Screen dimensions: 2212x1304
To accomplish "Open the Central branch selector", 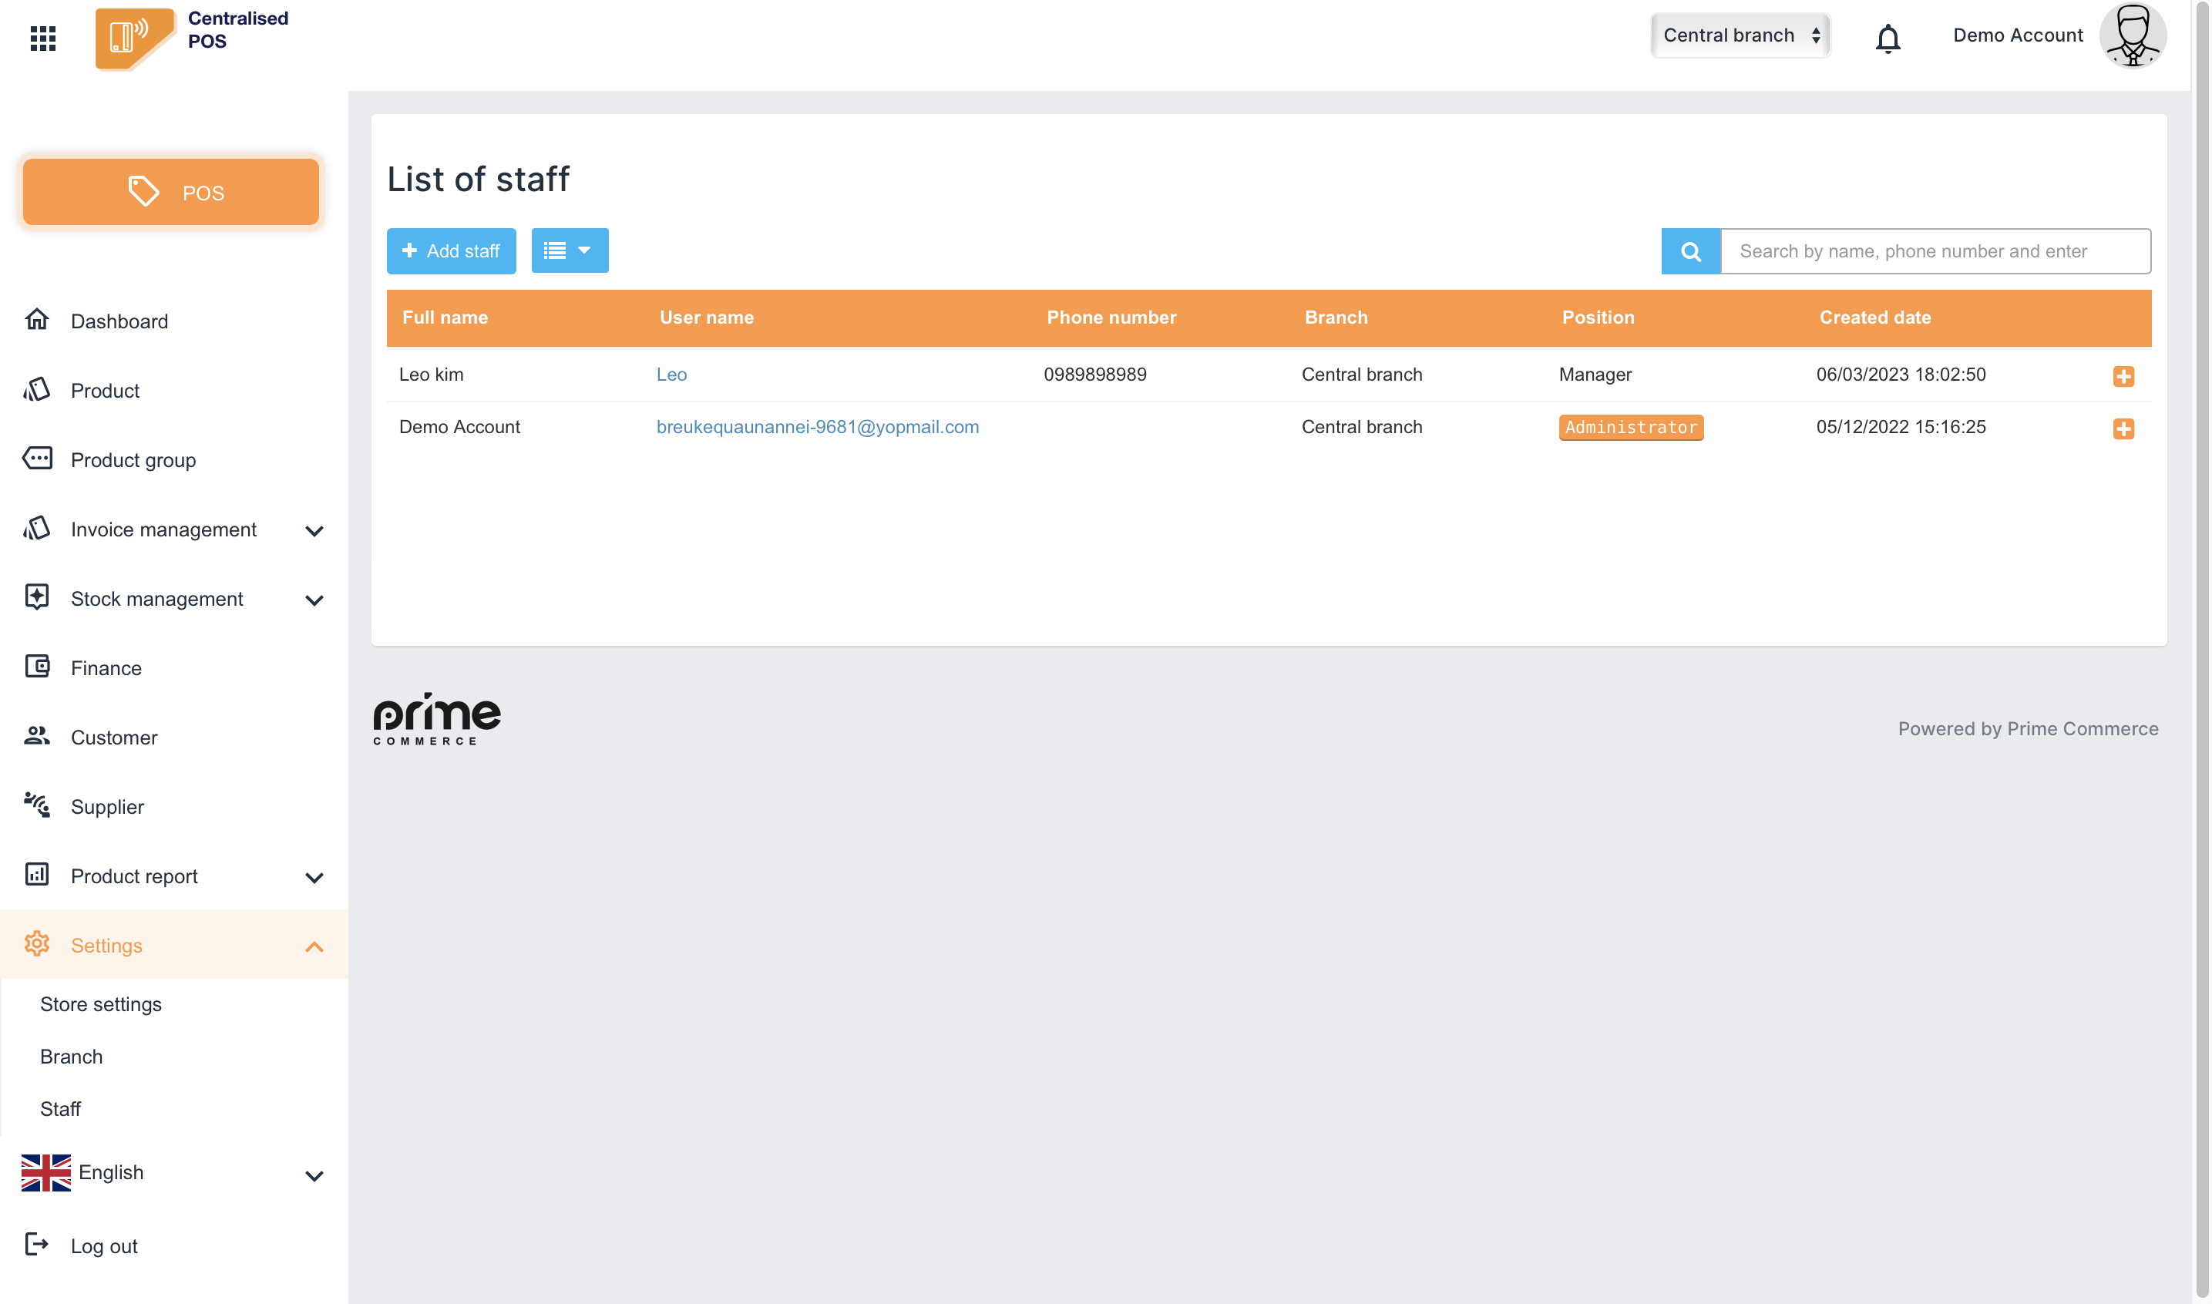I will tap(1740, 35).
